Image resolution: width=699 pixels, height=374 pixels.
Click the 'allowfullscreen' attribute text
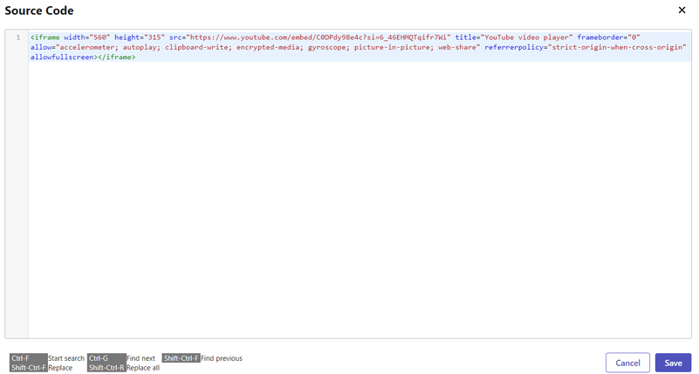point(62,57)
